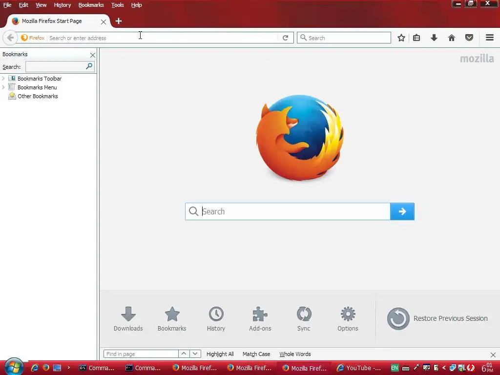500x375 pixels.
Task: Open the File menu
Action: pyautogui.click(x=7, y=5)
